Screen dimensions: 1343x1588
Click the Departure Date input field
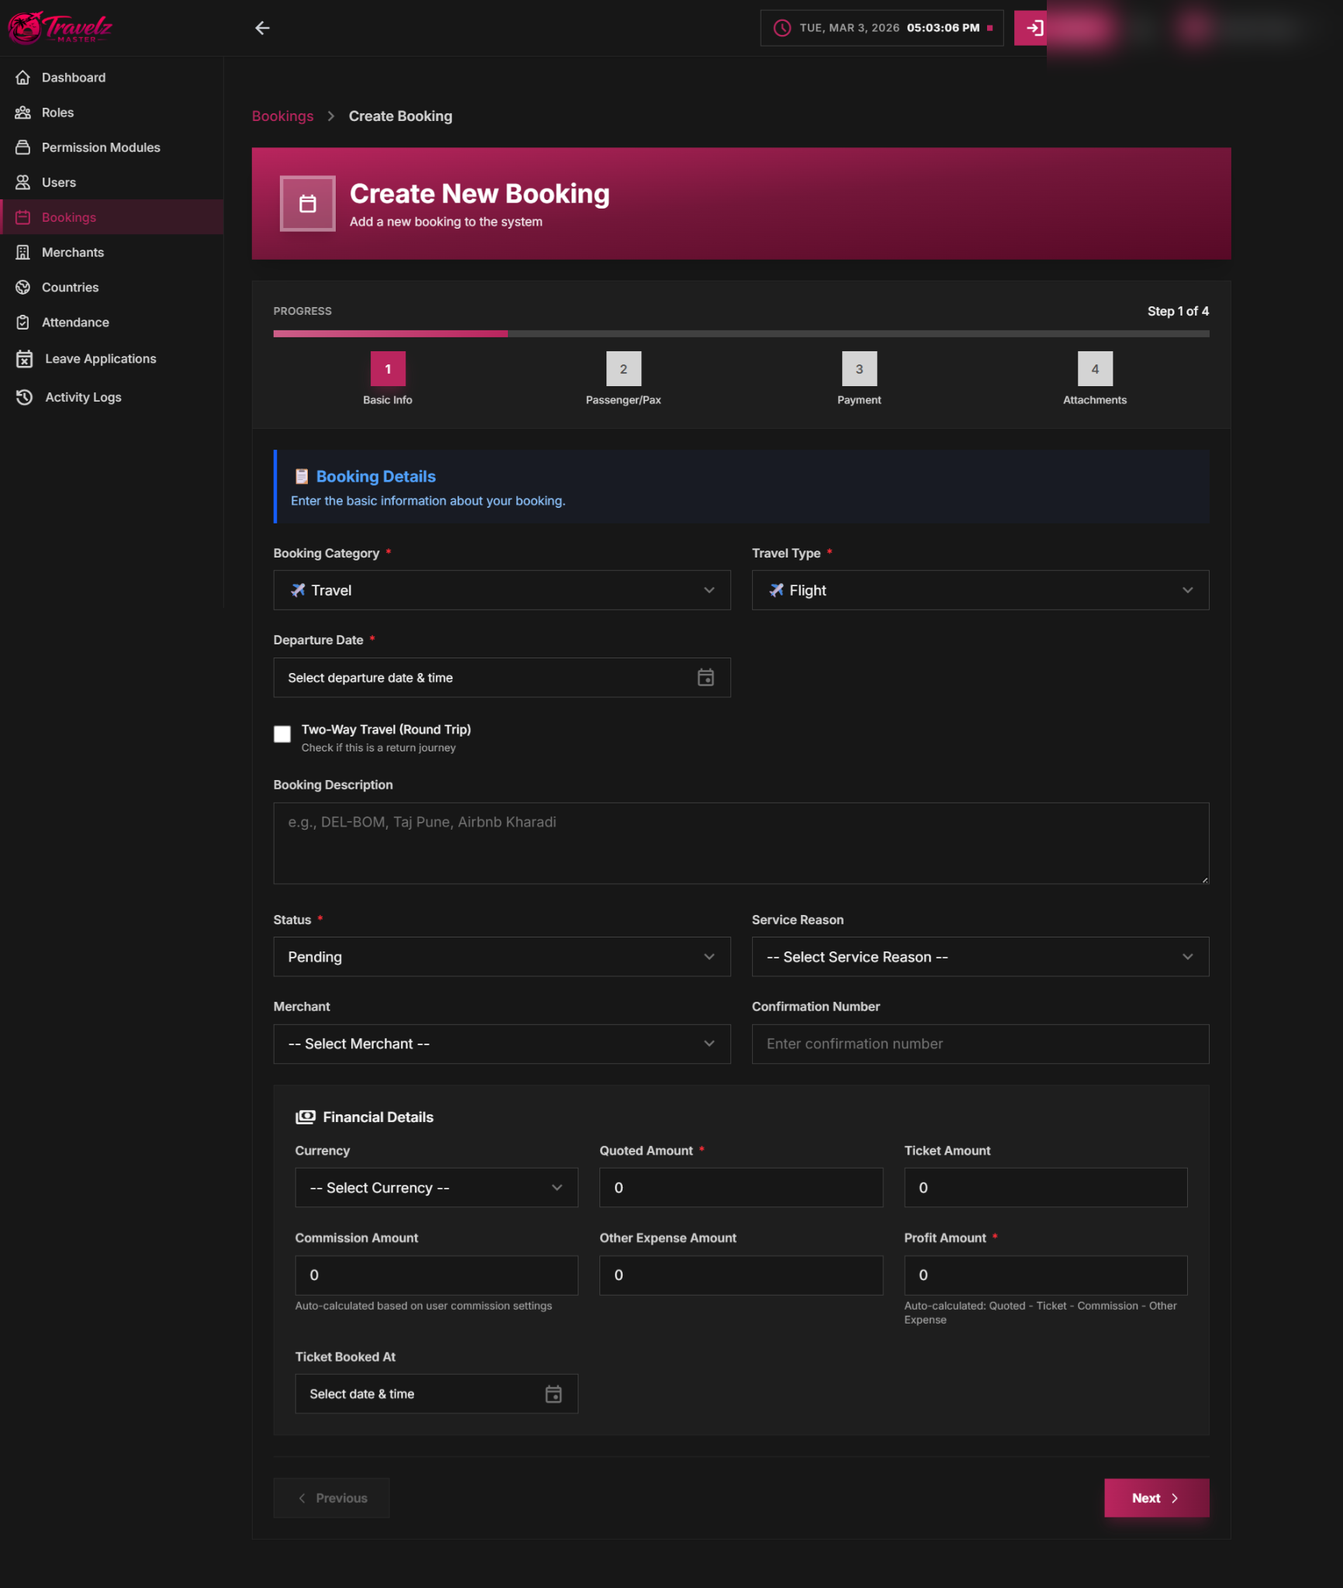pyautogui.click(x=502, y=678)
